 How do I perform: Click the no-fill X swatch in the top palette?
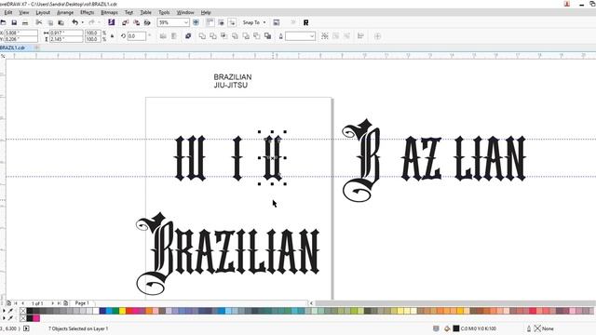[23, 311]
